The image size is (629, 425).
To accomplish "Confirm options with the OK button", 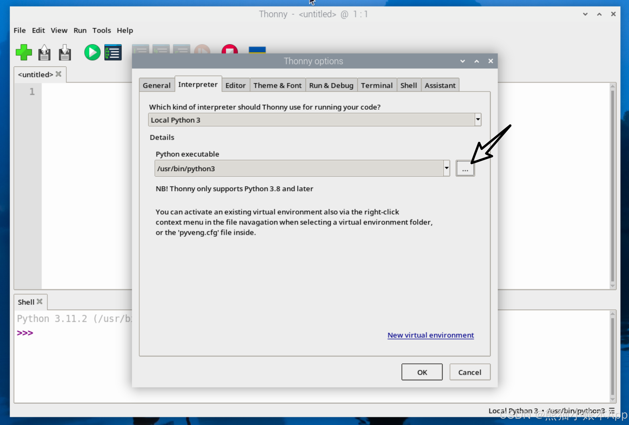I will (422, 372).
